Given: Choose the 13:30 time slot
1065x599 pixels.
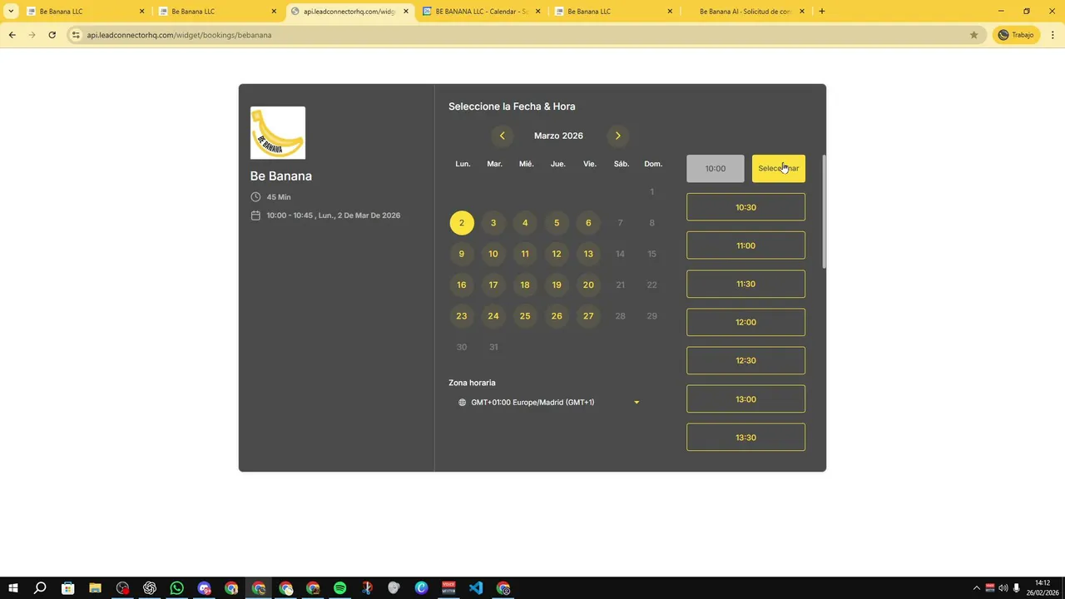Looking at the screenshot, I should click(x=745, y=437).
